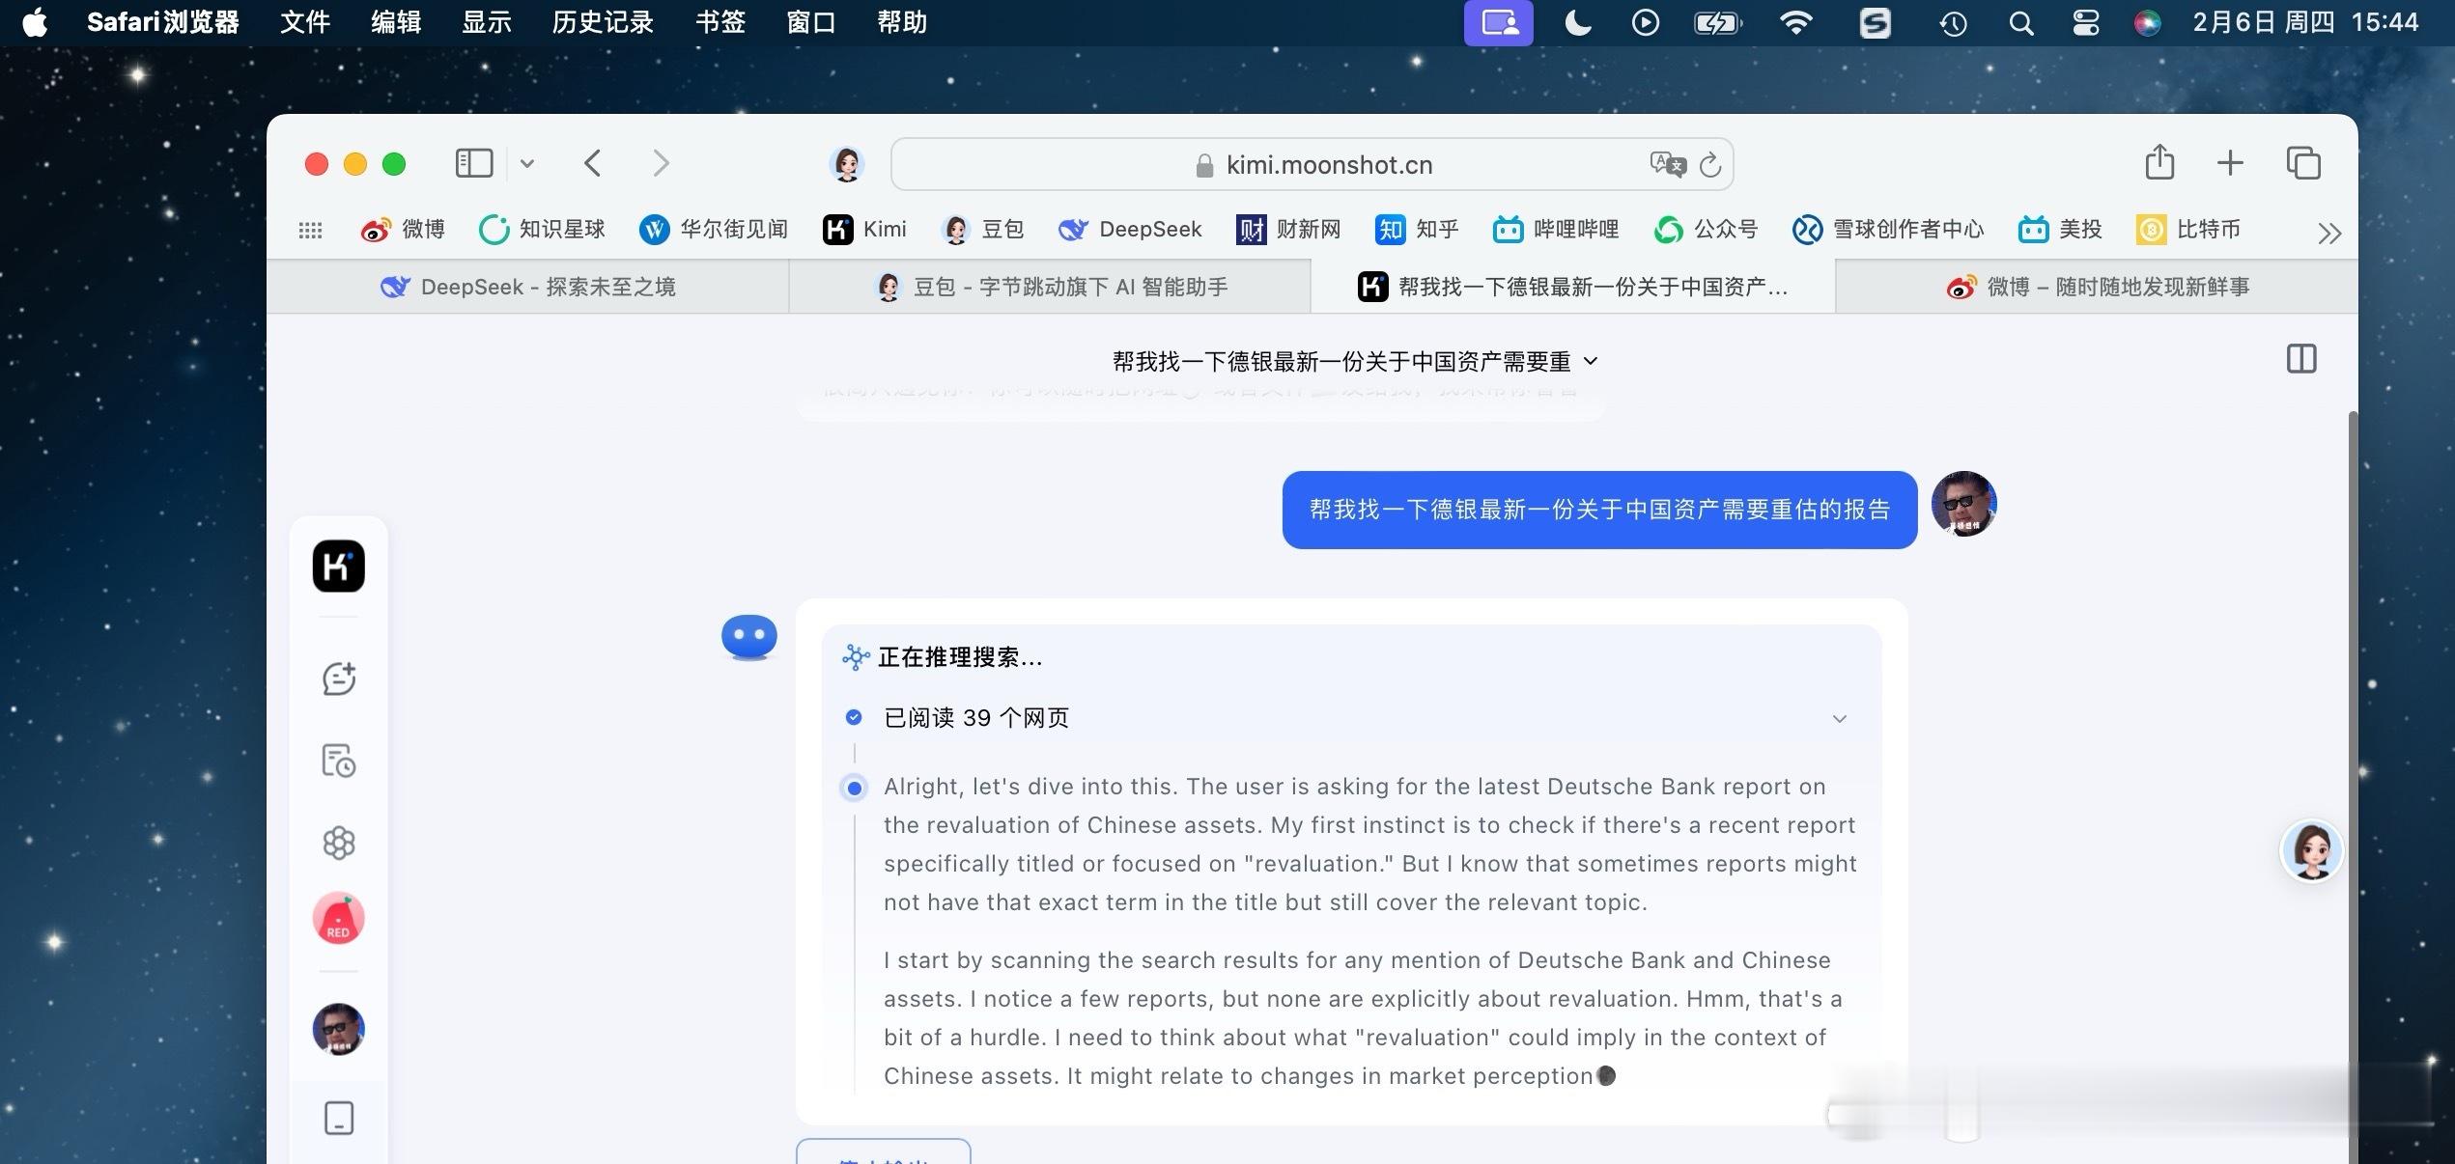
Task: Show more bookmarks overflow chevron
Action: coord(2329,233)
